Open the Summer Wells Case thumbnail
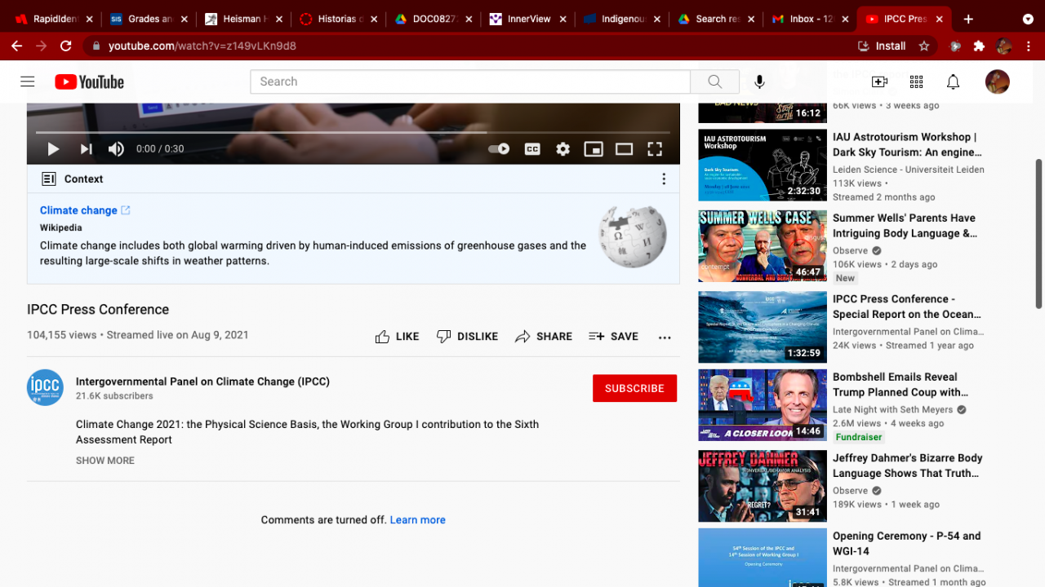This screenshot has width=1045, height=587. coord(763,245)
